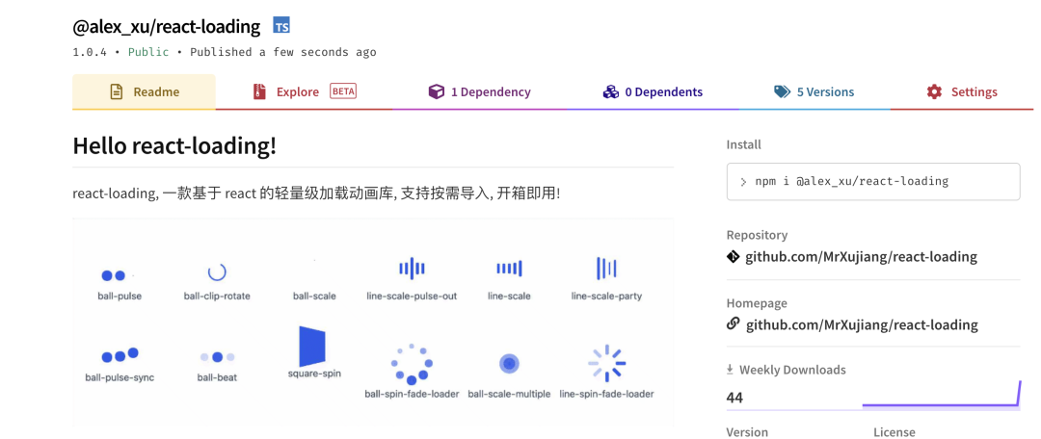
Task: Open the 5 Versions tab
Action: [814, 92]
